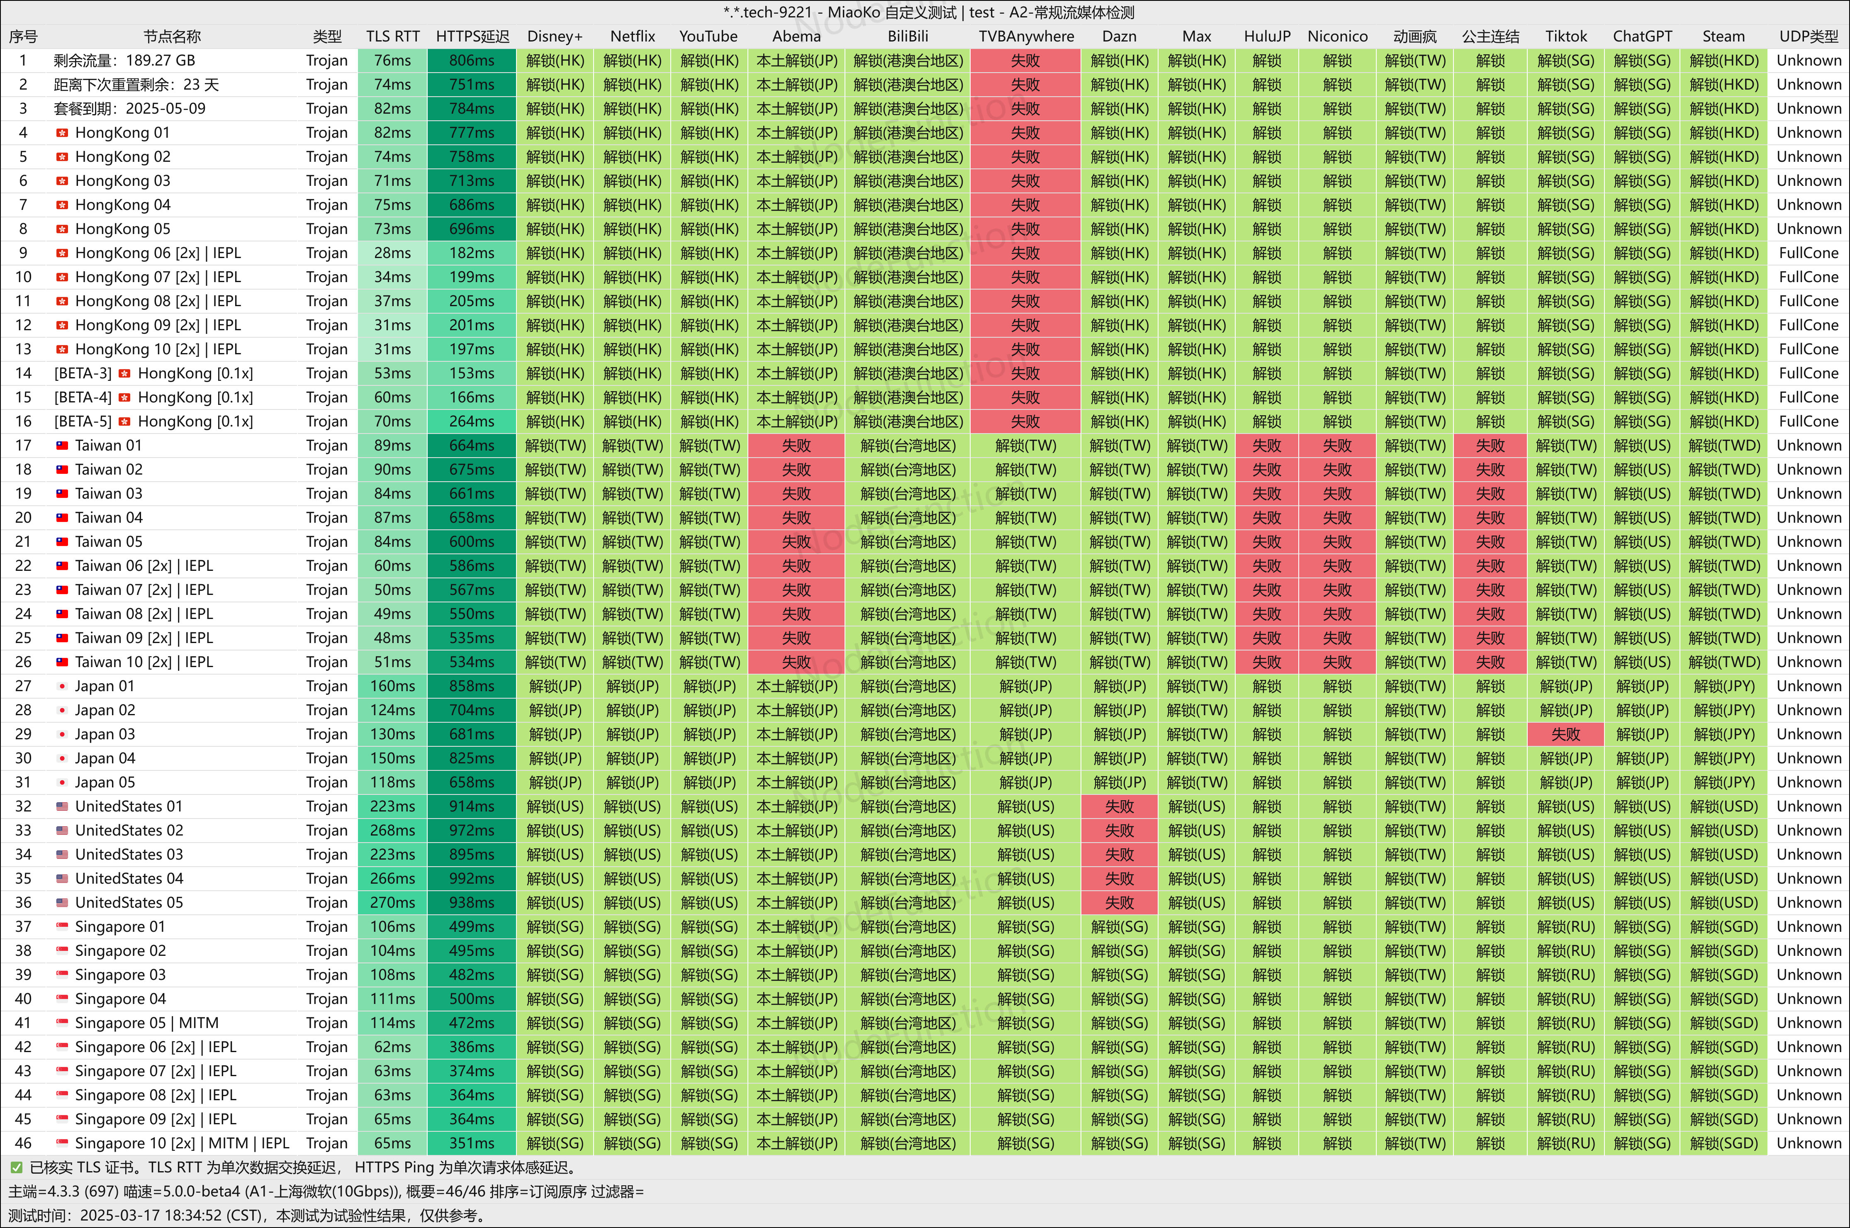This screenshot has height=1228, width=1850.
Task: Click the Japan flag beside Japan 01
Action: (x=62, y=686)
